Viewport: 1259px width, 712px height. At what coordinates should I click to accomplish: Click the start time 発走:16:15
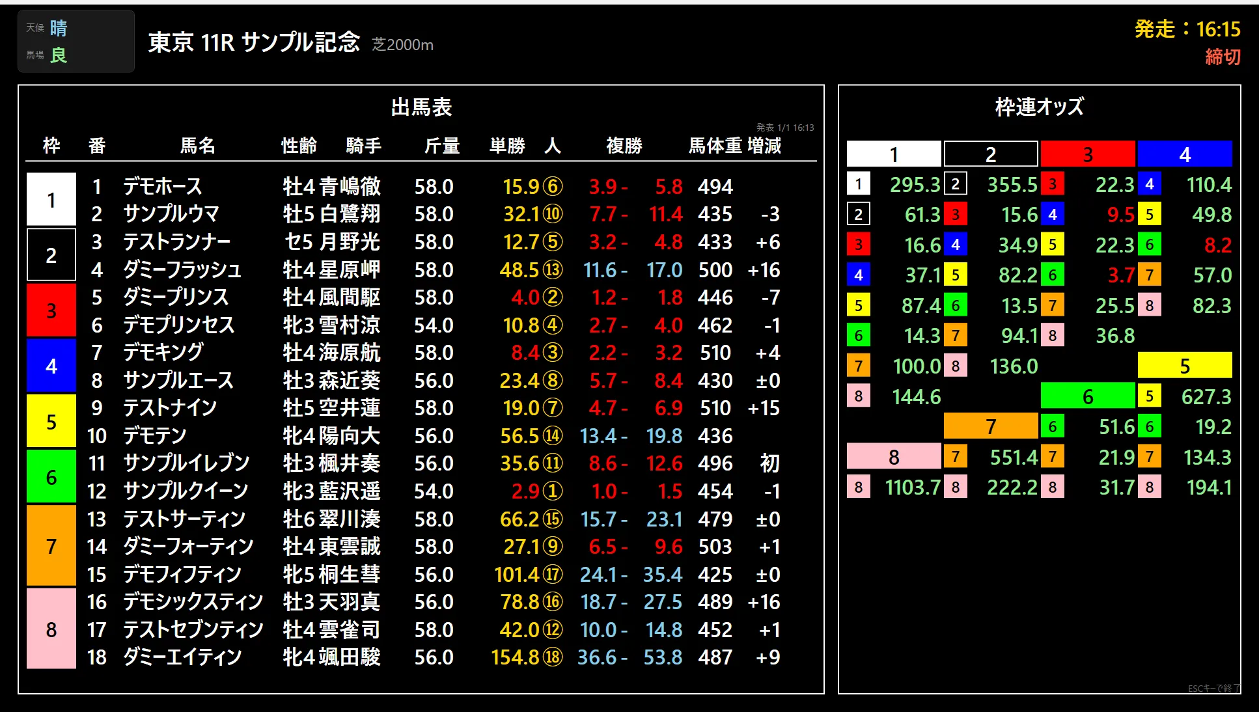coord(1187,29)
